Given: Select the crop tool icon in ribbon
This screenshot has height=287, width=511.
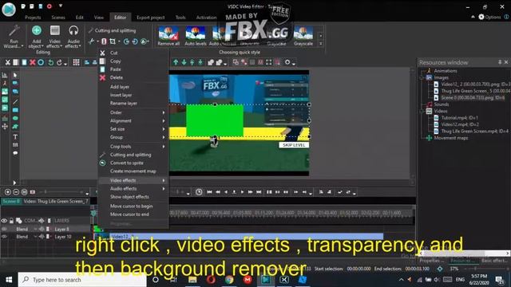Looking at the screenshot, I should pos(113,41).
